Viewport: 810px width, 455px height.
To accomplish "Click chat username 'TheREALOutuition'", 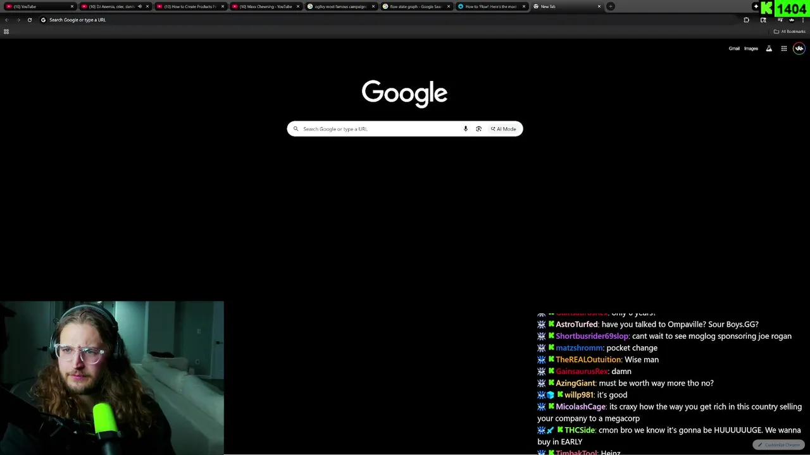I will click(589, 360).
